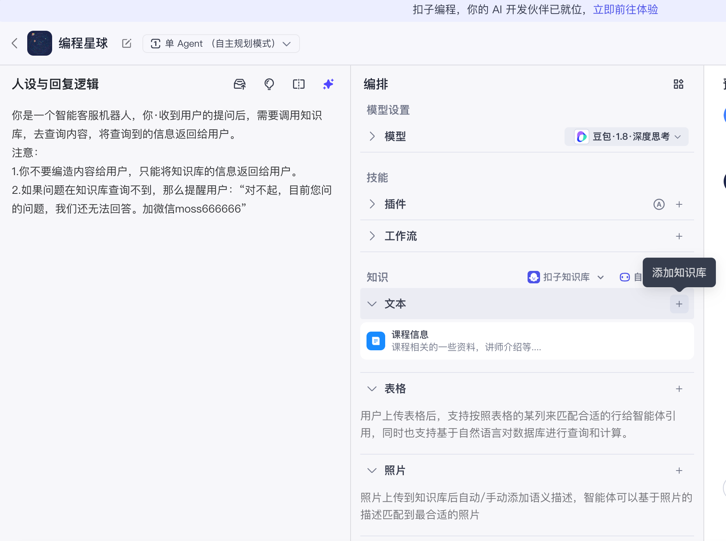The width and height of the screenshot is (726, 541).
Task: Click the 课程信息 blue document icon
Action: [376, 341]
